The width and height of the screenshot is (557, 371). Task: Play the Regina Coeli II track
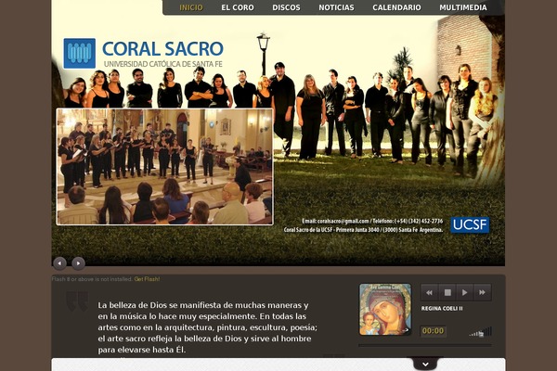[465, 292]
